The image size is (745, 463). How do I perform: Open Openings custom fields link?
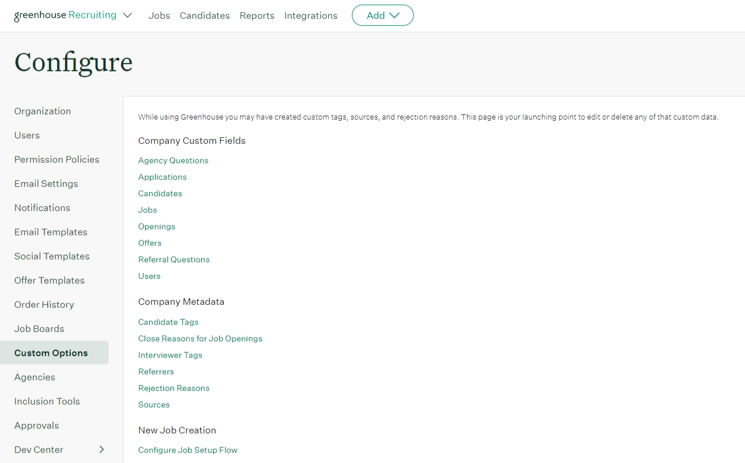coord(156,226)
